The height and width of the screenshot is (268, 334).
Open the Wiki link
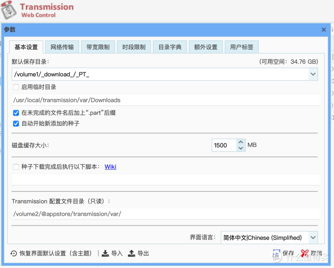tap(111, 167)
